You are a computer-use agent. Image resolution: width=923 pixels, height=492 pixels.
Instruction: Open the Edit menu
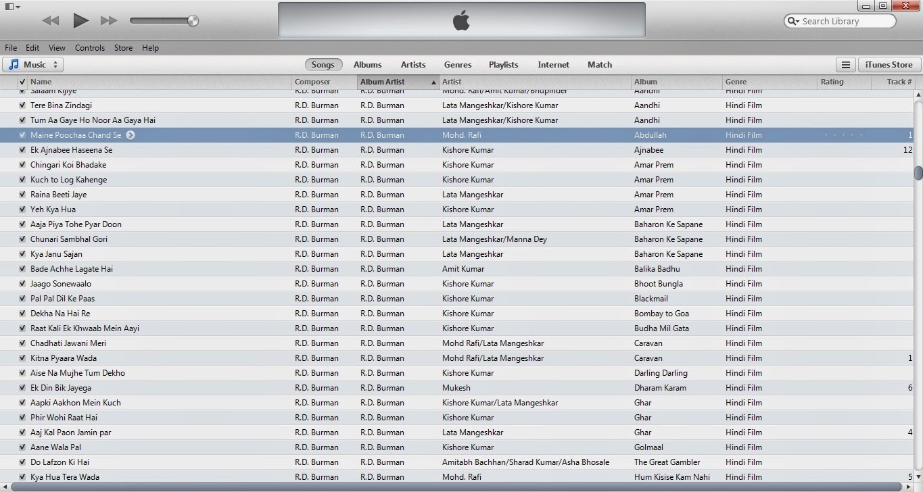click(32, 48)
